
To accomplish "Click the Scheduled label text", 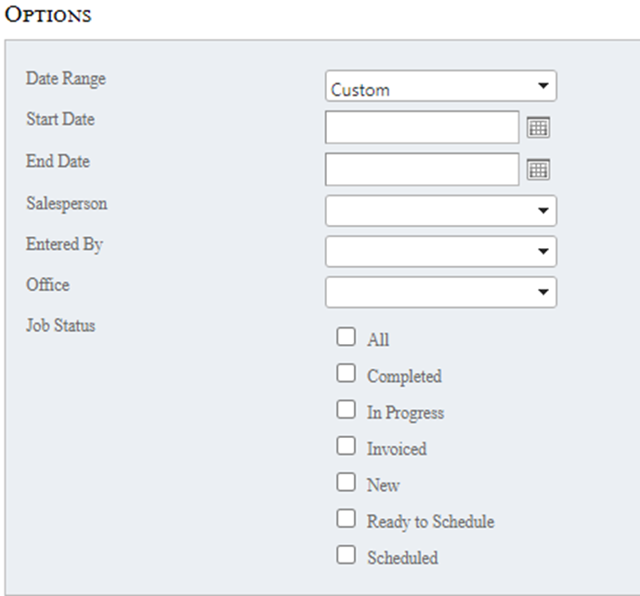I will tap(402, 558).
